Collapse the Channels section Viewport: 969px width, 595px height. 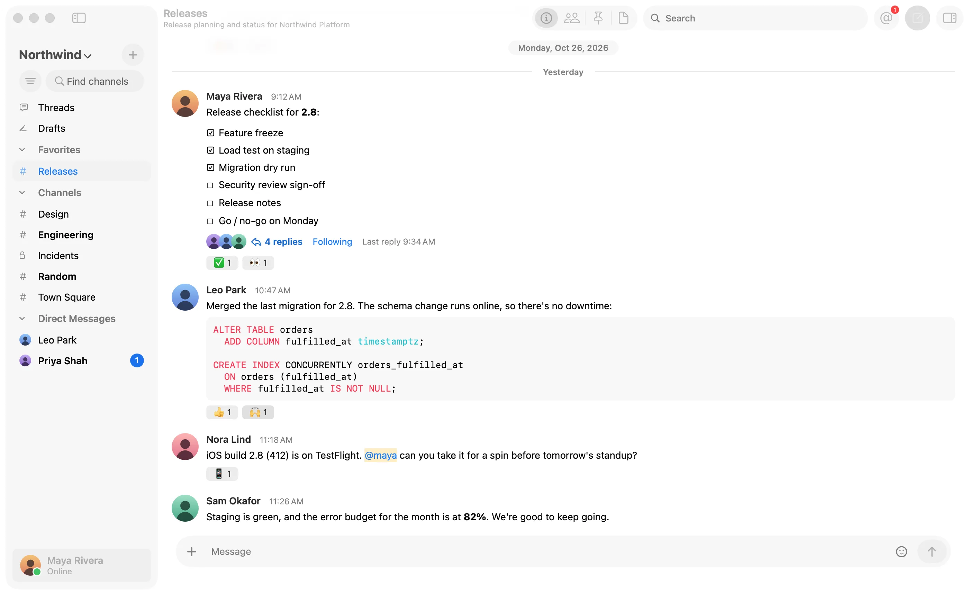pos(22,192)
